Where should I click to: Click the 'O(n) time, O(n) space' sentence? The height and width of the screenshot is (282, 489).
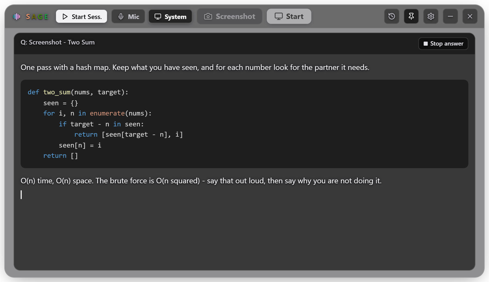(x=201, y=181)
